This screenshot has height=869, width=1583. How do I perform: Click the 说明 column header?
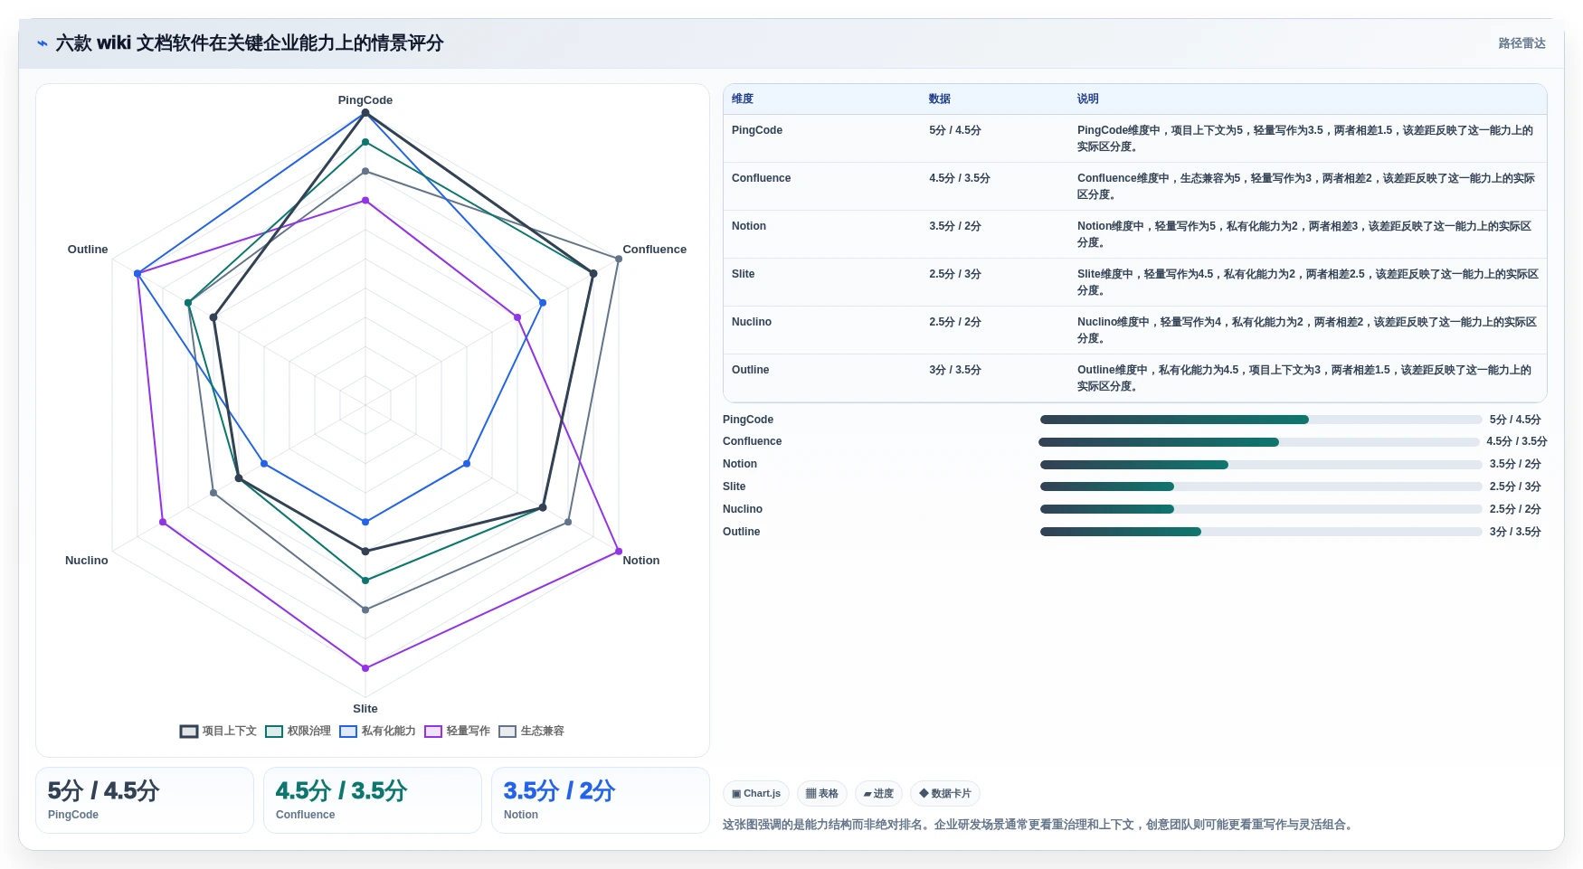click(1088, 99)
